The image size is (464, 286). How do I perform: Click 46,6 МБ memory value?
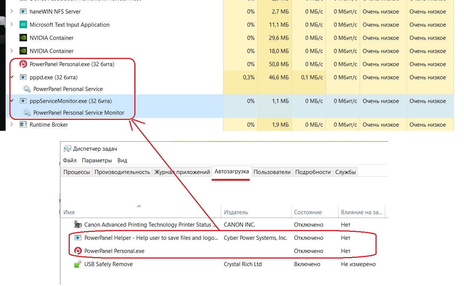[279, 77]
